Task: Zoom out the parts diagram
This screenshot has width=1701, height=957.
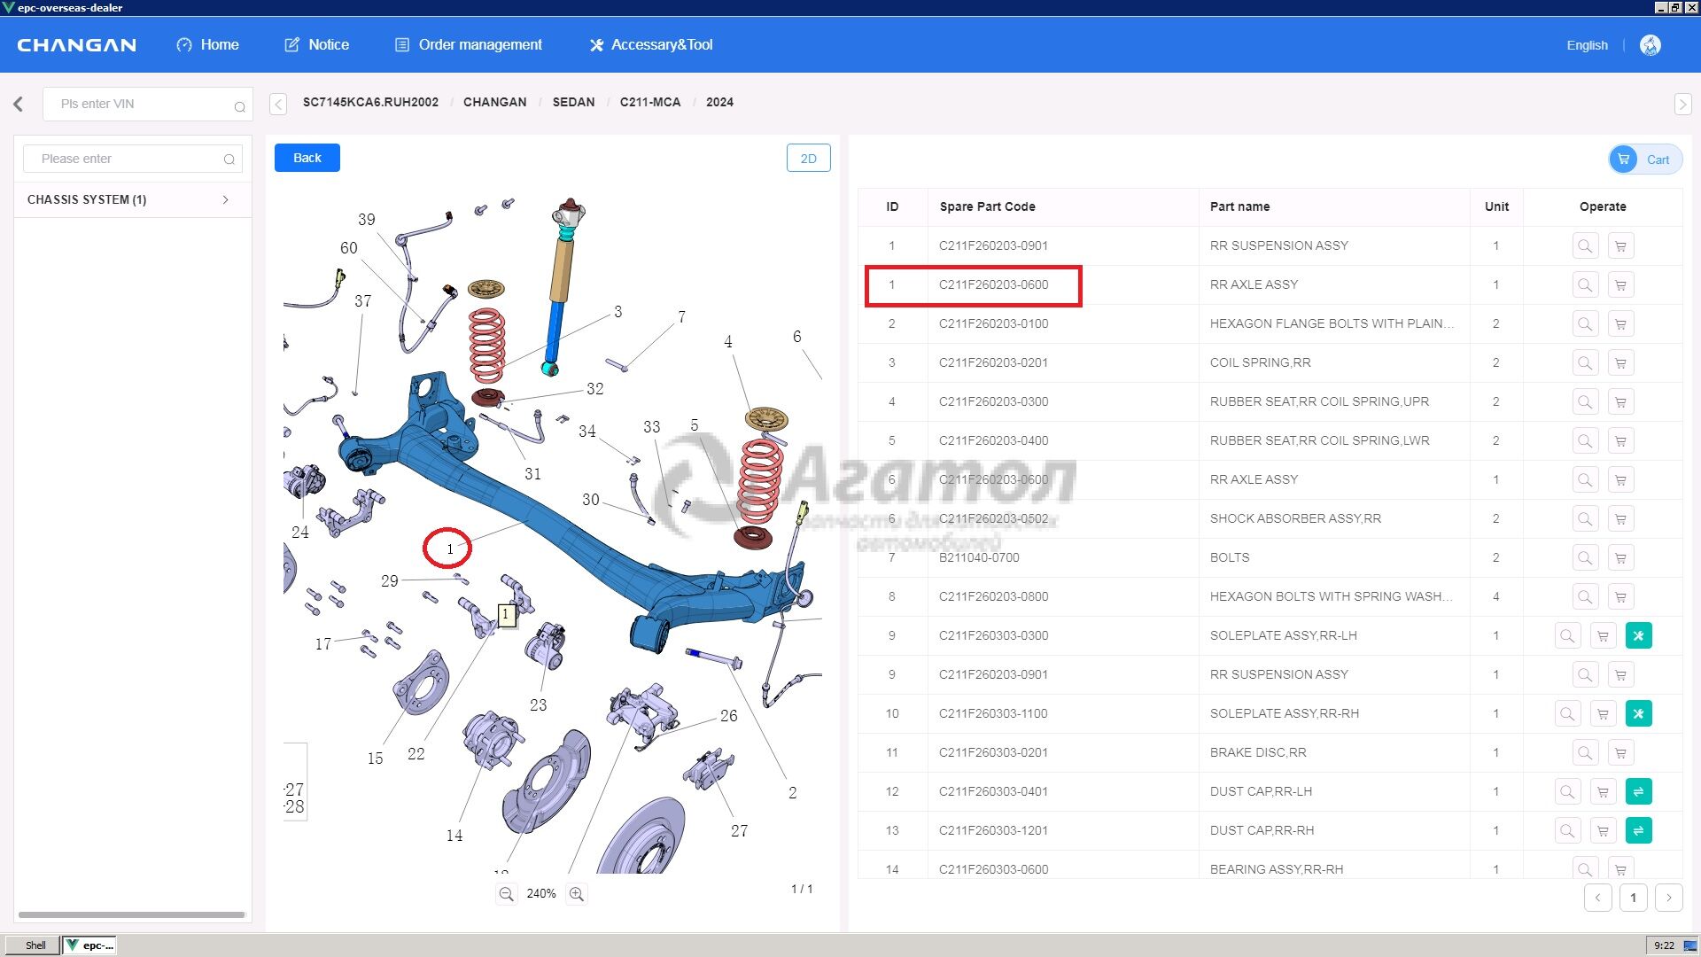Action: (506, 894)
